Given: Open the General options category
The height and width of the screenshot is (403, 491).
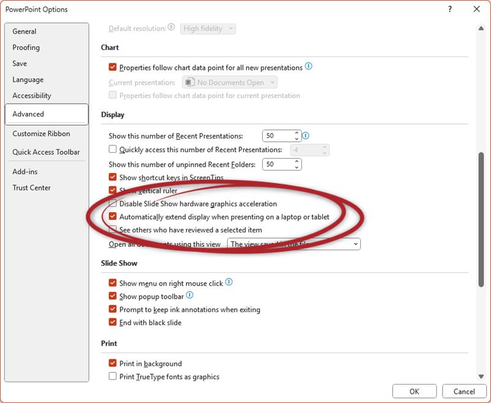Looking at the screenshot, I should click(25, 31).
